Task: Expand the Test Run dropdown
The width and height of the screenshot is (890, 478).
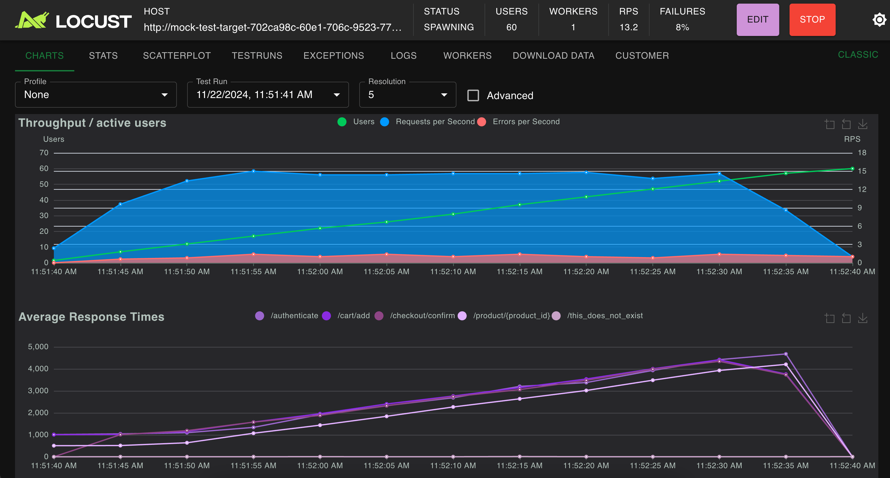Action: 268,95
